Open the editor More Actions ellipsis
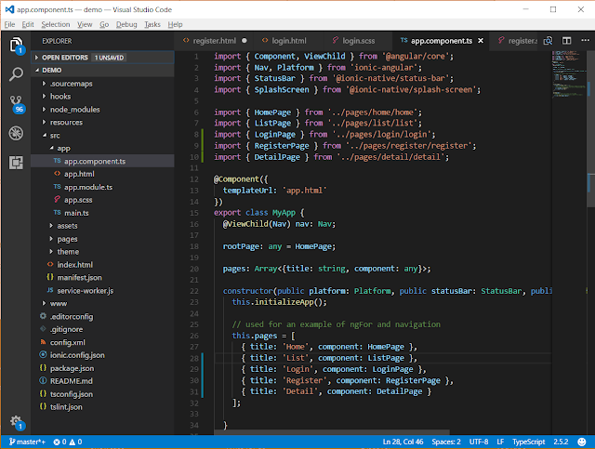Image resolution: width=595 pixels, height=449 pixels. click(585, 40)
